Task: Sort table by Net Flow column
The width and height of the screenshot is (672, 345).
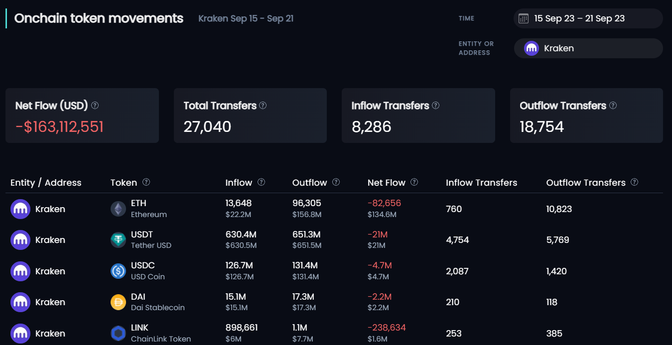Action: [387, 183]
